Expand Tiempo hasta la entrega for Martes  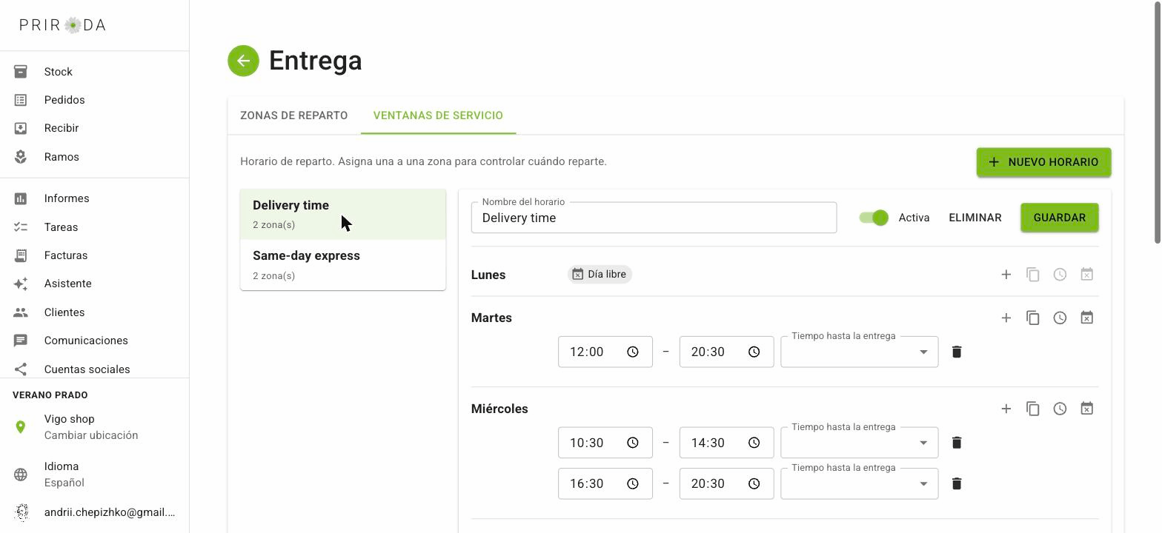point(860,352)
